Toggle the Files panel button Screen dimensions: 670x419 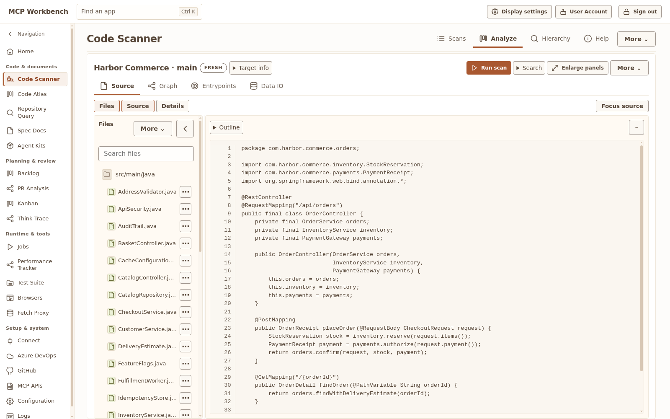click(x=107, y=106)
